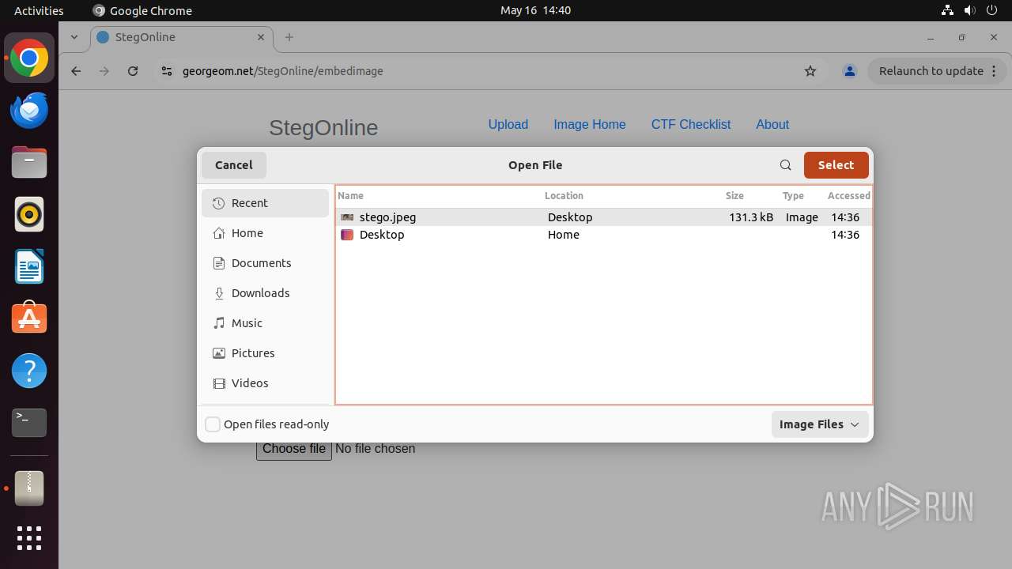Expand Image Files filter dropdown

tap(820, 424)
